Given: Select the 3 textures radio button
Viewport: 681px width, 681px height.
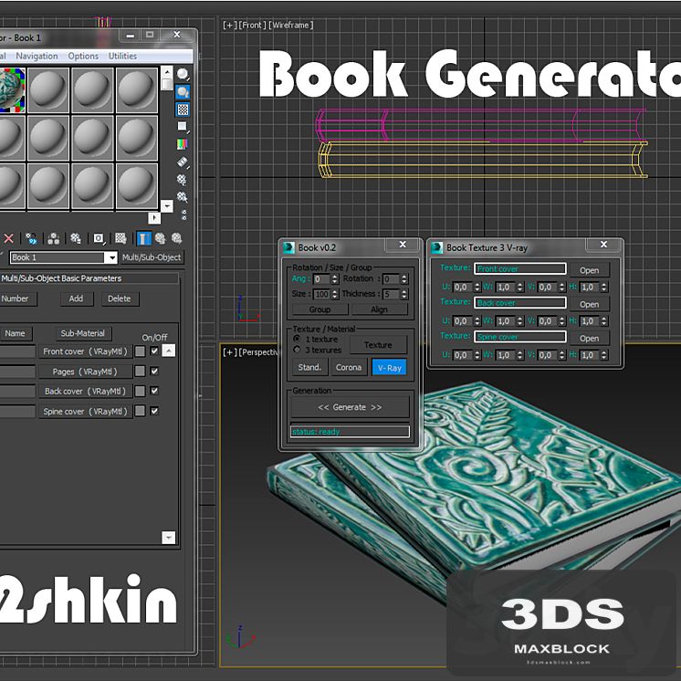Looking at the screenshot, I should 297,350.
